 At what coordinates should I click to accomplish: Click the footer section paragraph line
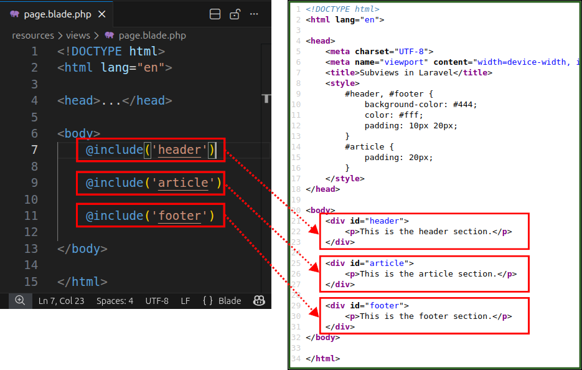(x=428, y=316)
